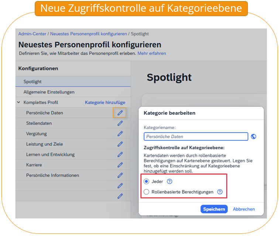Go to Admin-Center breadcrumb link

point(32,34)
